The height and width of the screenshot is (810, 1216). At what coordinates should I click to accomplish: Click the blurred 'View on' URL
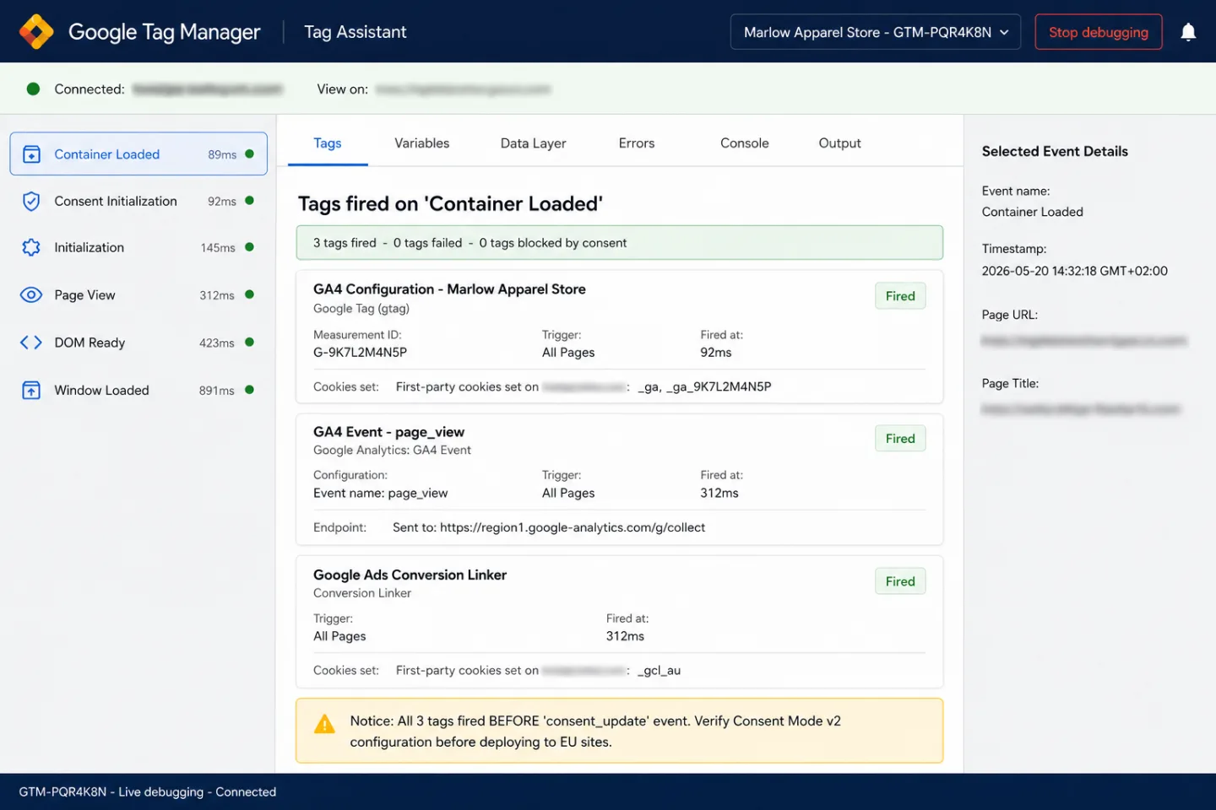pyautogui.click(x=463, y=89)
